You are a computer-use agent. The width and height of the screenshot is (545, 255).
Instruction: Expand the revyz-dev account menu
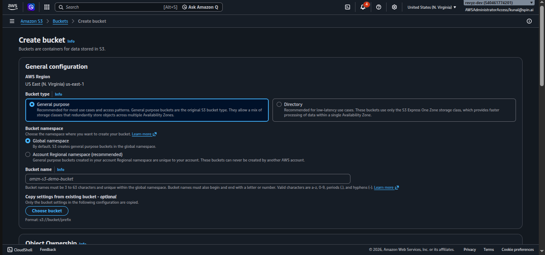point(499,2)
